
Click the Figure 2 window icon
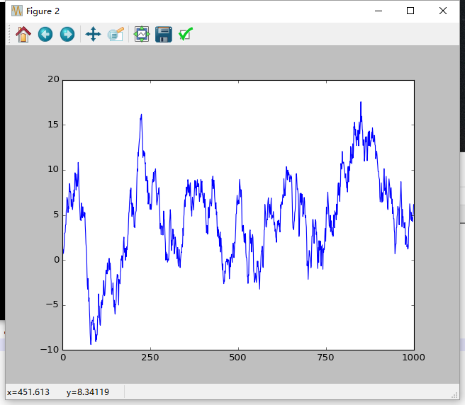(17, 11)
